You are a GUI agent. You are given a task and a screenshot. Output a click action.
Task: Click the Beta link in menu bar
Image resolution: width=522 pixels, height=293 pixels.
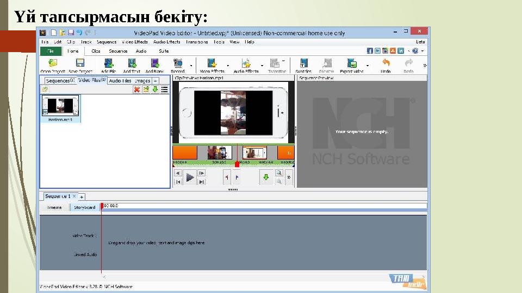pos(420,42)
